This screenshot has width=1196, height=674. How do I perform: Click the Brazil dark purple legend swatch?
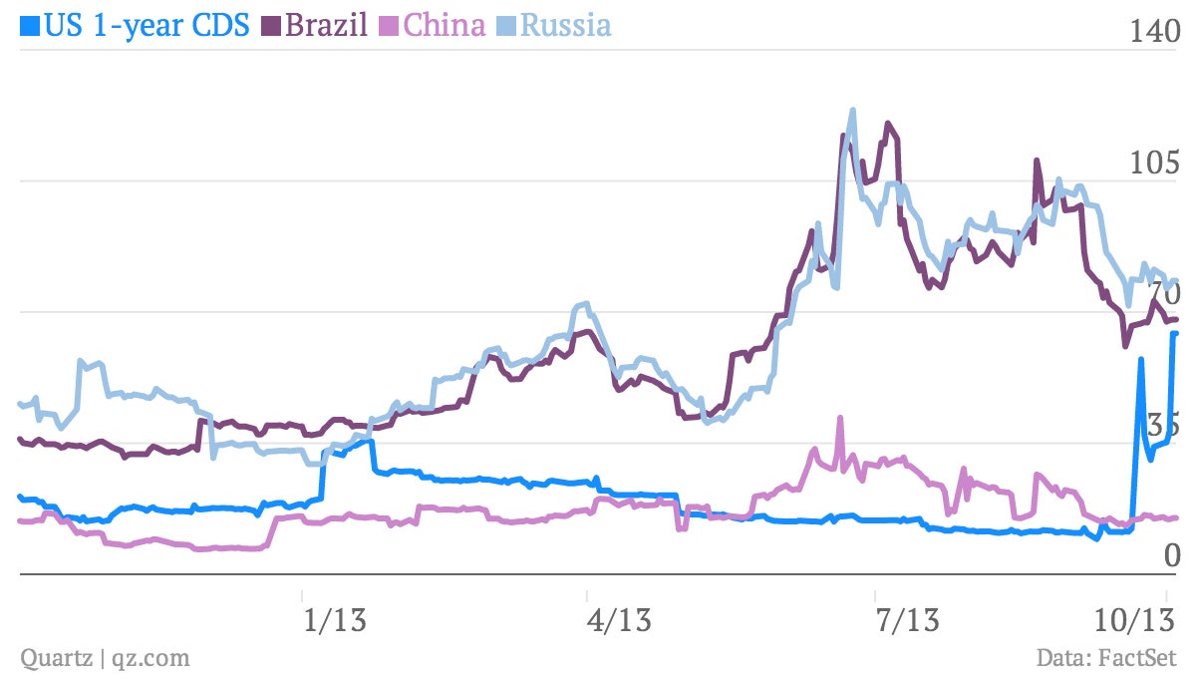272,25
